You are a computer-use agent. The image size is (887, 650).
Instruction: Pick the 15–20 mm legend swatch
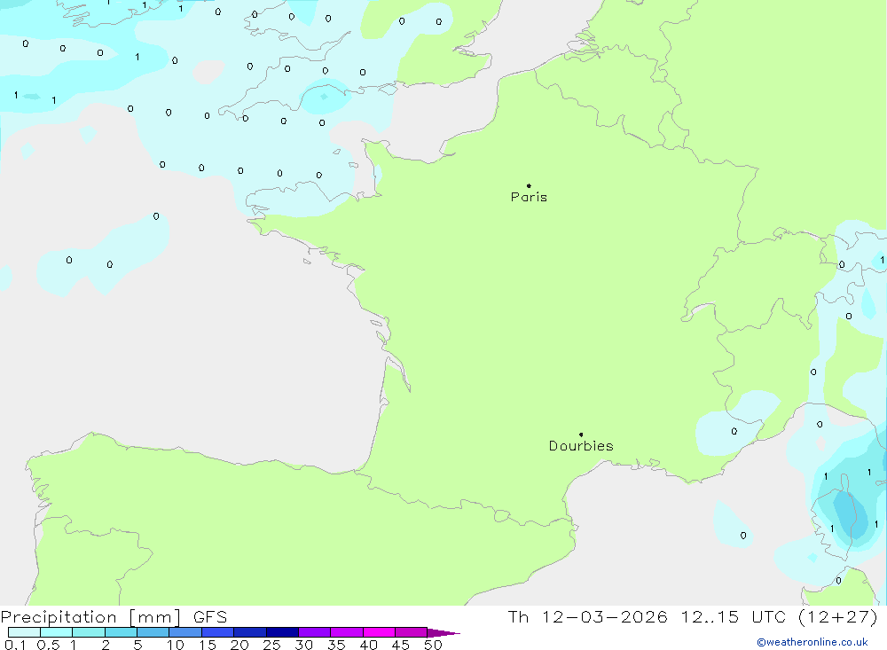(218, 632)
